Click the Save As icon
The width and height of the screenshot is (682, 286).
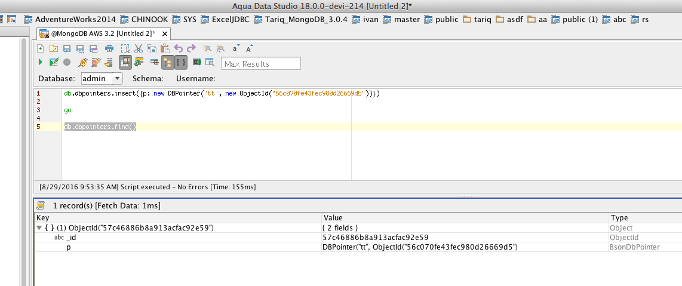coord(80,49)
